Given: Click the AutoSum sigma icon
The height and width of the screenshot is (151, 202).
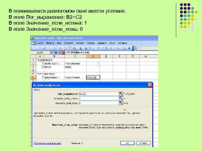Looking at the screenshot, I should (111, 48).
